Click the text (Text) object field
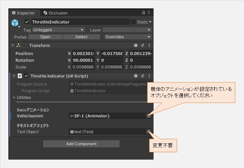This screenshot has width=244, height=168. point(107,132)
